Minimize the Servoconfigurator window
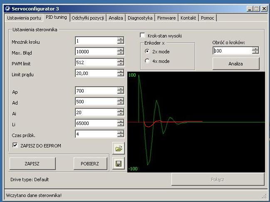This screenshot has width=270, height=202. pyautogui.click(x=250, y=9)
